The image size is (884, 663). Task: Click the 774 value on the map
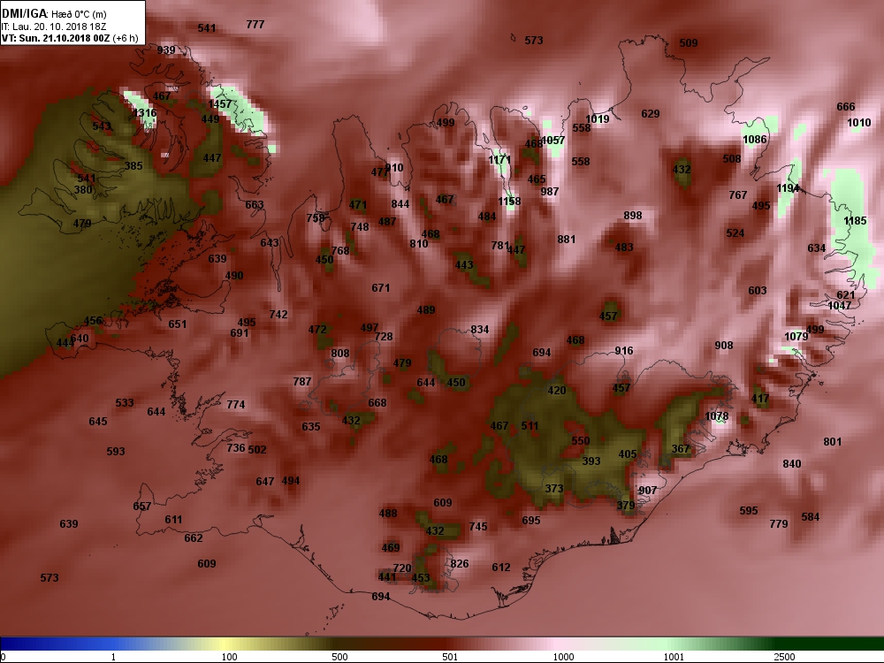236,405
